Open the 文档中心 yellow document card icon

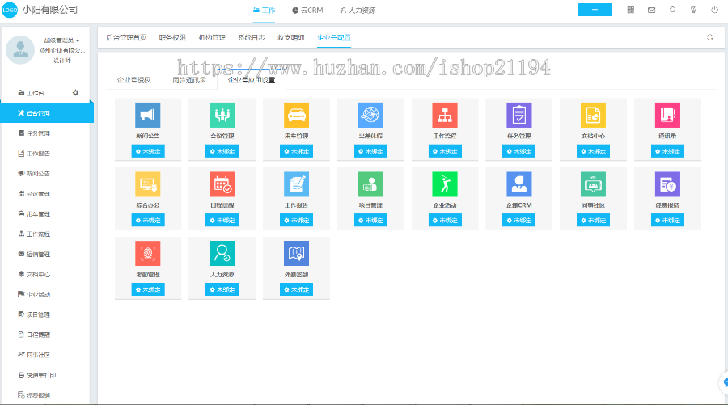(x=594, y=115)
